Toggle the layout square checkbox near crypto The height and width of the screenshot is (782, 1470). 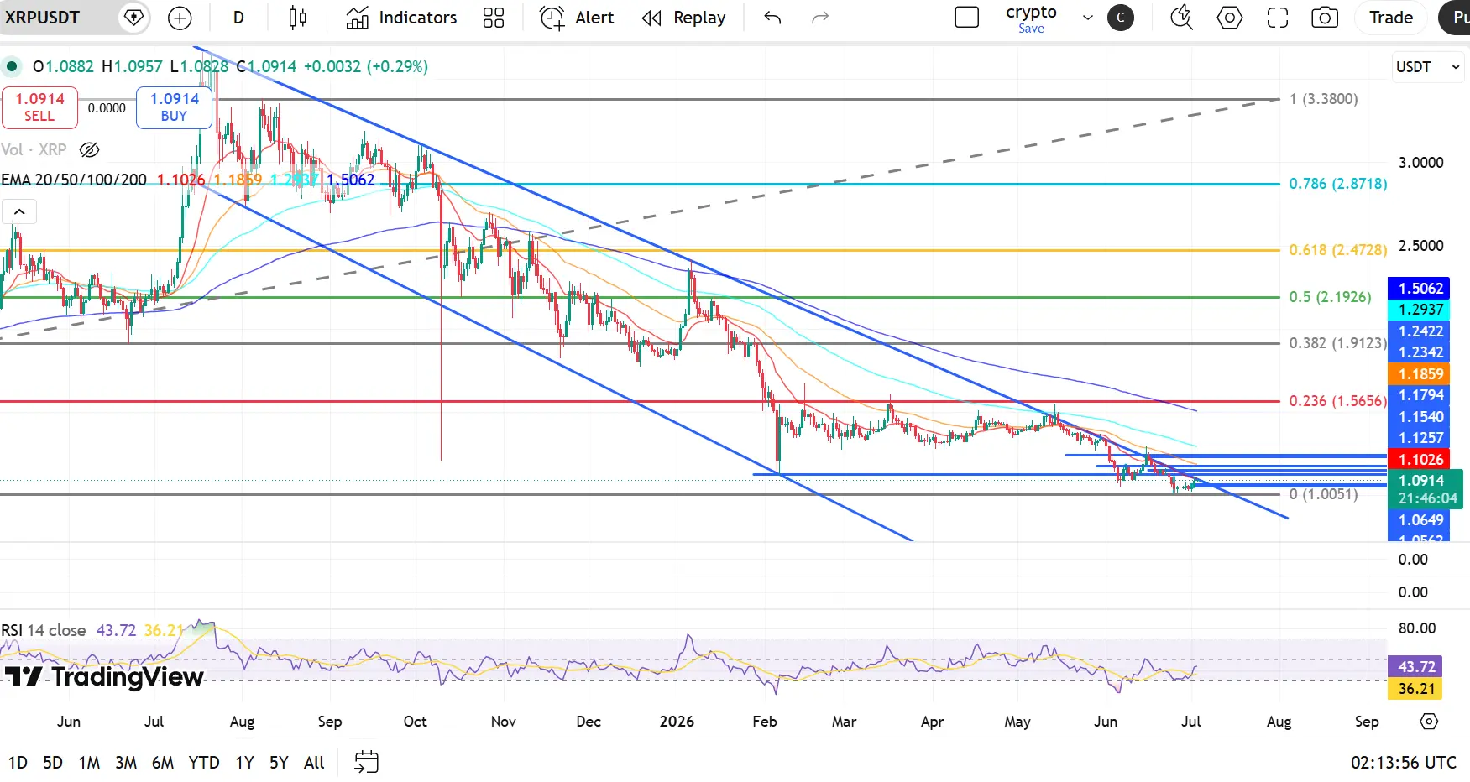click(x=967, y=18)
